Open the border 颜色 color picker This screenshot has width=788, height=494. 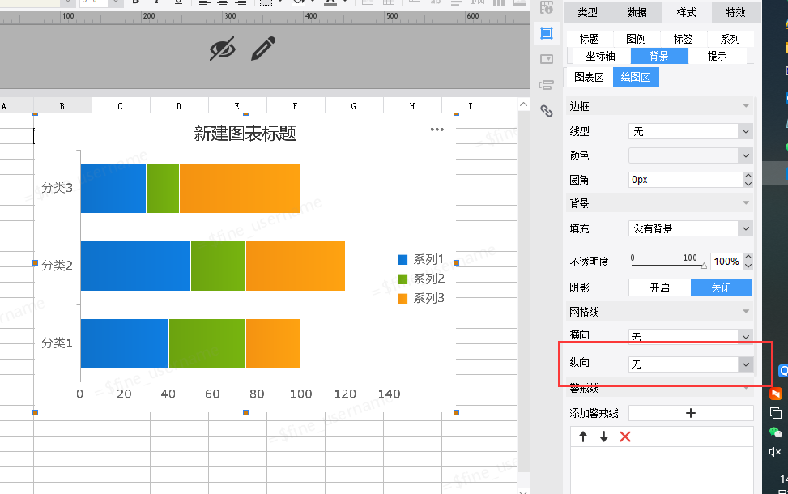coord(691,155)
